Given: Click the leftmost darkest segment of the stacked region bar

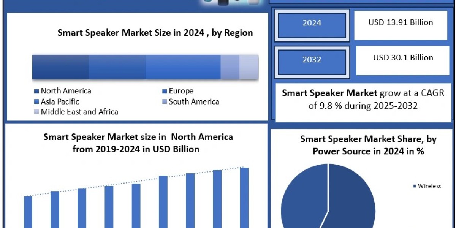Looking at the screenshot, I should 60,67.
